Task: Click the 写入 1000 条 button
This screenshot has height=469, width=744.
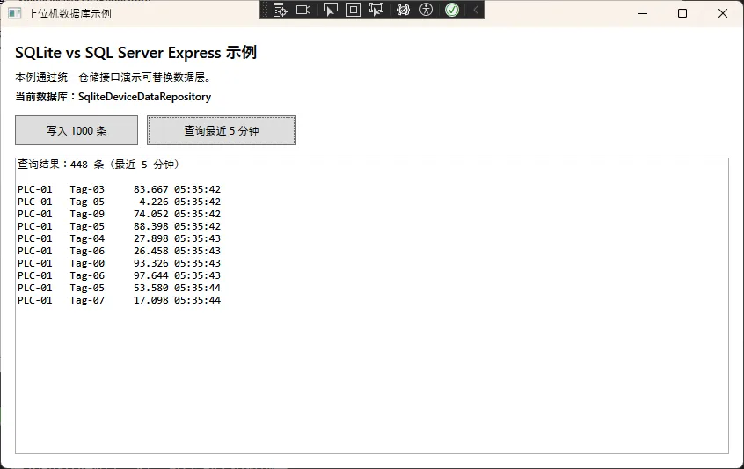Action: [x=77, y=130]
